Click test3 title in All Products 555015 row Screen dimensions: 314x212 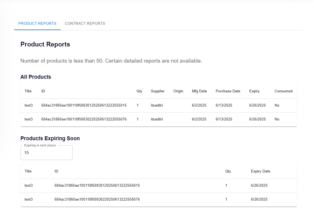click(29, 105)
